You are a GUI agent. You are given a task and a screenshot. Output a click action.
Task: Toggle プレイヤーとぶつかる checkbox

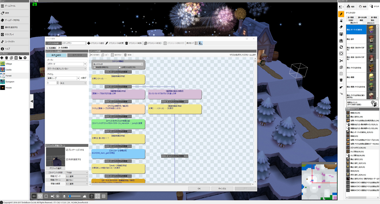coord(67,150)
